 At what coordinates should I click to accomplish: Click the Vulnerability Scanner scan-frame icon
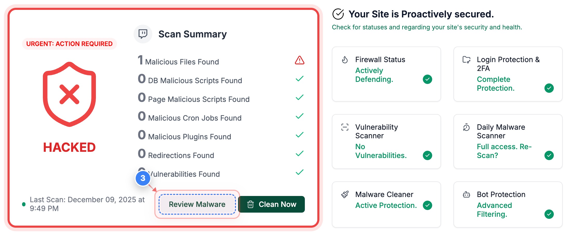345,127
